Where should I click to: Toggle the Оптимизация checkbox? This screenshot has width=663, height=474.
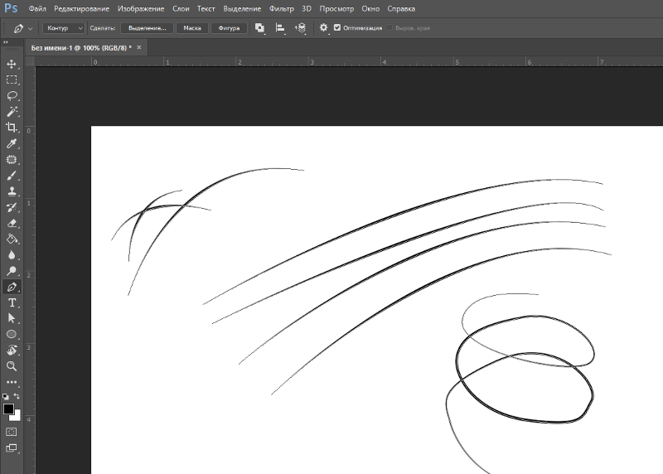point(337,27)
